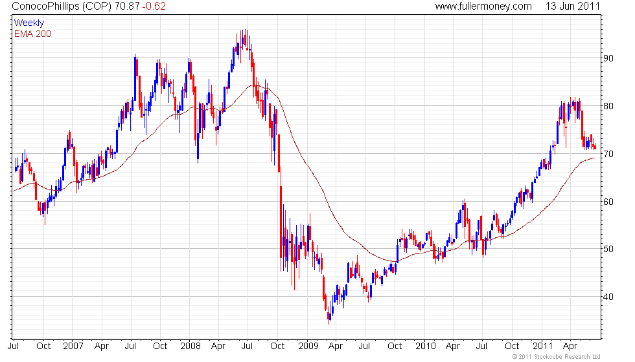
Task: Click the 70 price axis label
Action: [x=608, y=154]
